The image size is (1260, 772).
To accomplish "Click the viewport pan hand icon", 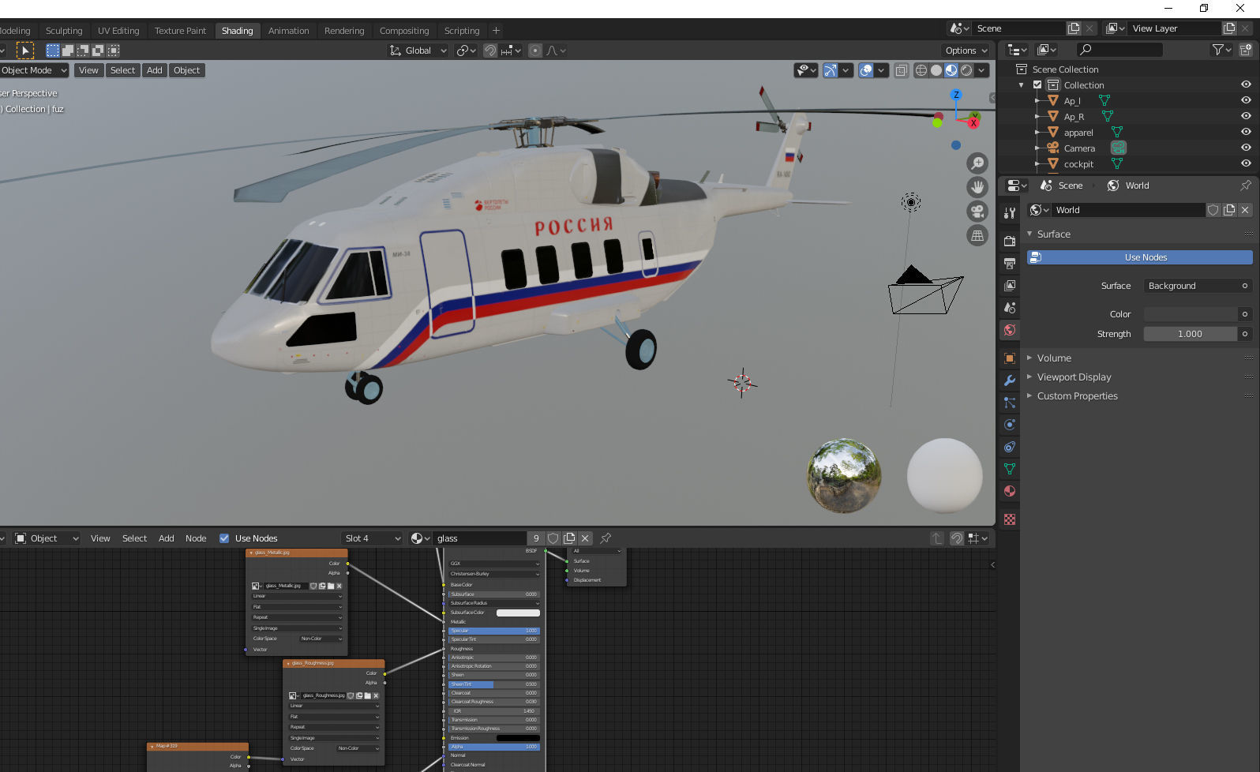I will (x=977, y=187).
